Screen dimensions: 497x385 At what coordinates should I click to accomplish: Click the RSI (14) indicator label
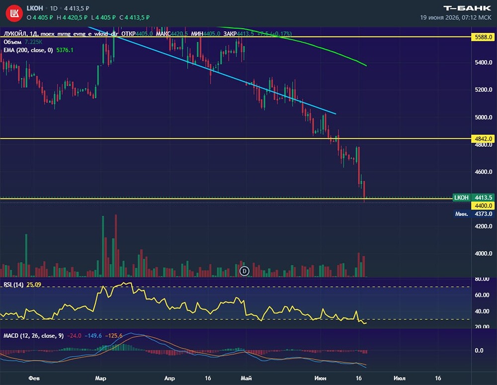(x=13, y=285)
